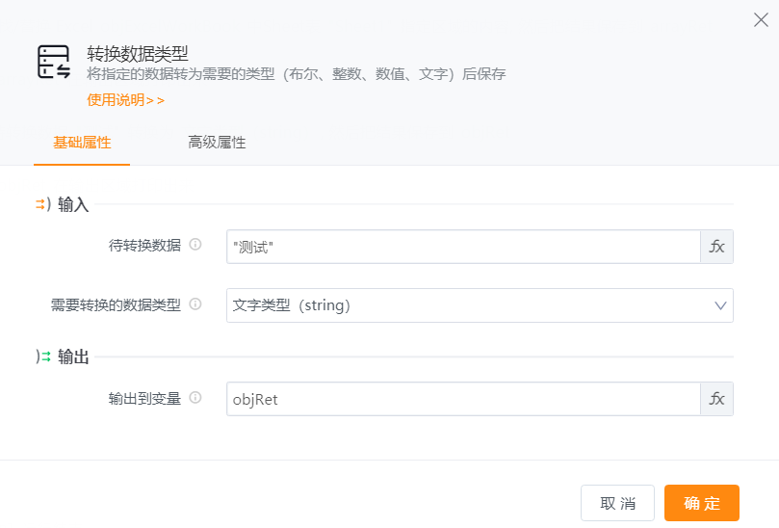Click the info icon next to 输出到变量
The width and height of the screenshot is (779, 528).
pos(195,397)
